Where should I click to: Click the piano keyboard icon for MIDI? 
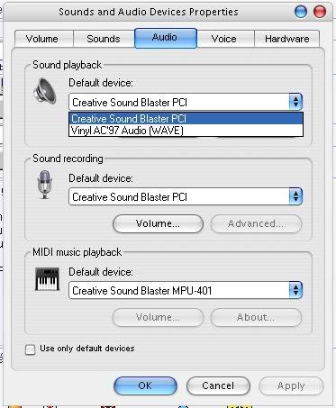click(x=47, y=279)
